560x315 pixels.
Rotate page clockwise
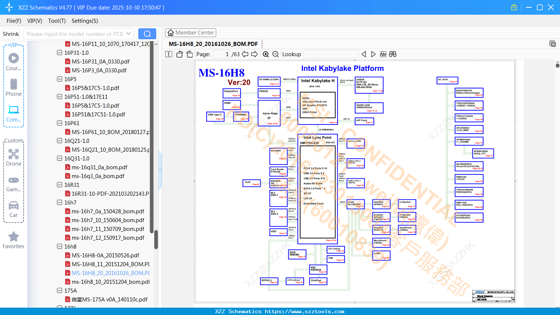point(189,54)
